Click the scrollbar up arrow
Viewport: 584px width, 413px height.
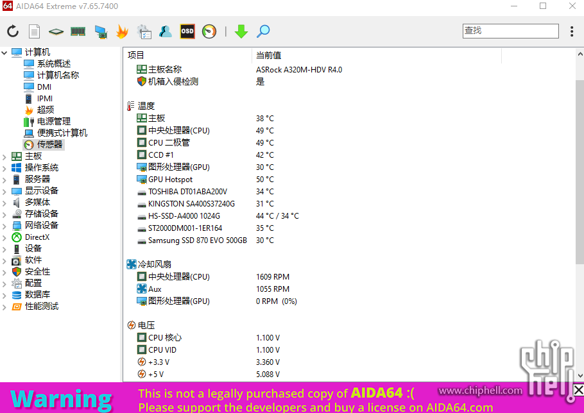[x=580, y=55]
